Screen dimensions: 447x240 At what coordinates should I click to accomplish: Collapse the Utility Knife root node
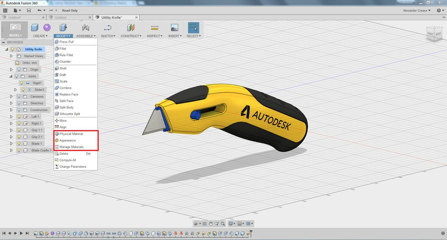[x=7, y=49]
